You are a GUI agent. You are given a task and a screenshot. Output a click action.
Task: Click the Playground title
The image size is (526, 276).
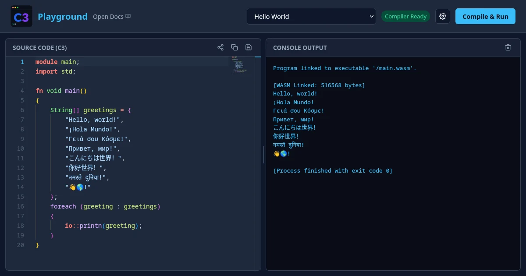click(x=63, y=17)
